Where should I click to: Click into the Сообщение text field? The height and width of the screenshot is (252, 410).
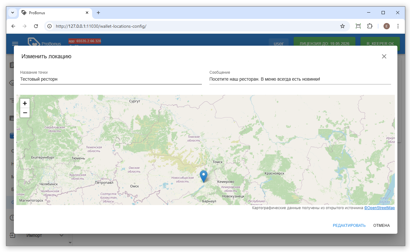click(x=300, y=79)
